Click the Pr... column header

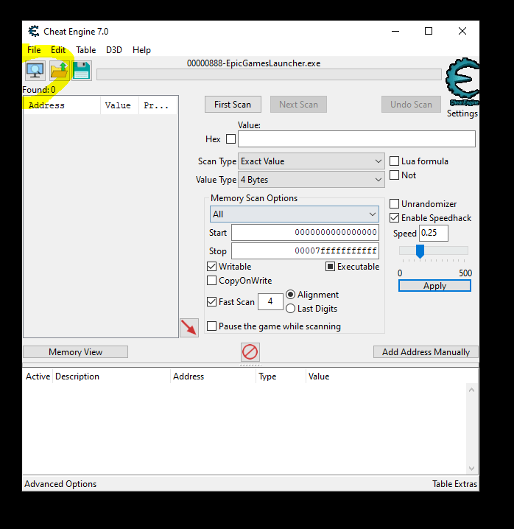(x=158, y=105)
